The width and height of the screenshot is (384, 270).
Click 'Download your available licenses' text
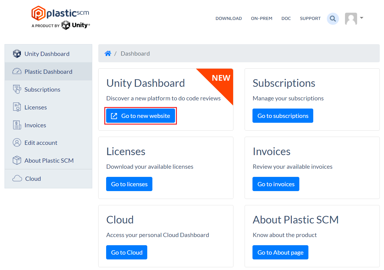click(150, 167)
